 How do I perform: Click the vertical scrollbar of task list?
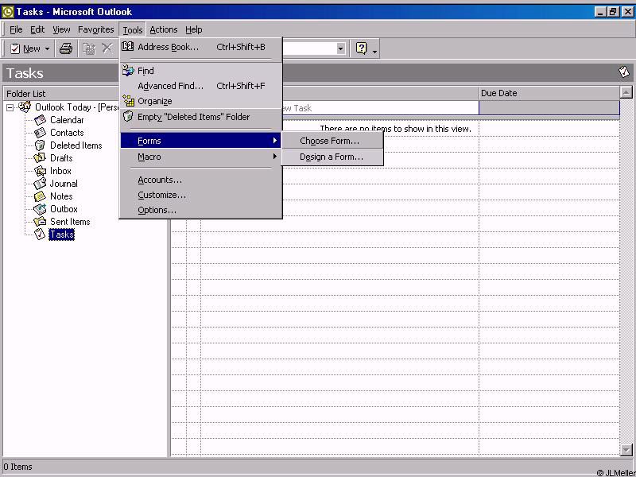(x=626, y=278)
